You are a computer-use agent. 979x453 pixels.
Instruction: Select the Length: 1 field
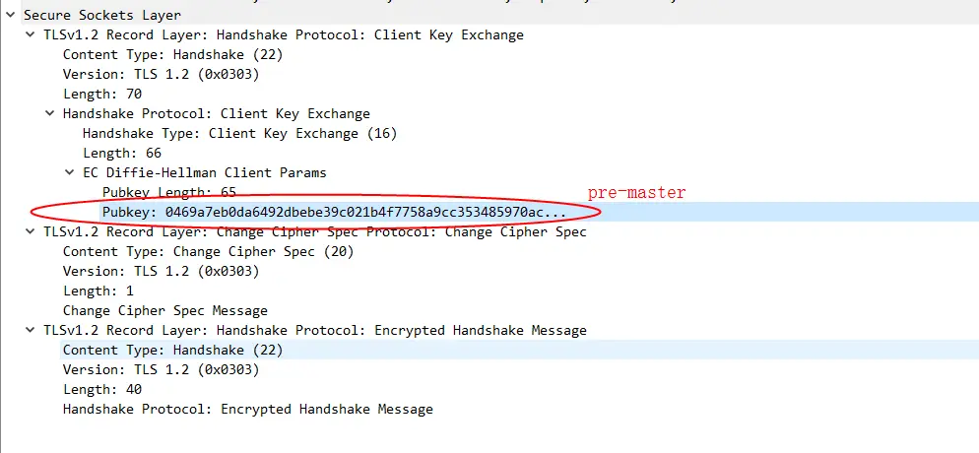[x=98, y=291]
